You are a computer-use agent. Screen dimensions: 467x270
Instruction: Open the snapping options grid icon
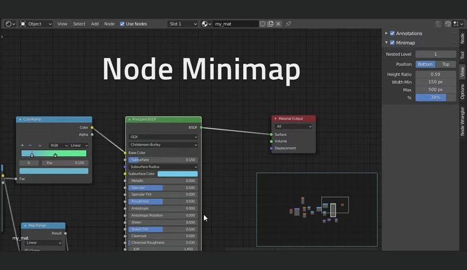click(458, 24)
